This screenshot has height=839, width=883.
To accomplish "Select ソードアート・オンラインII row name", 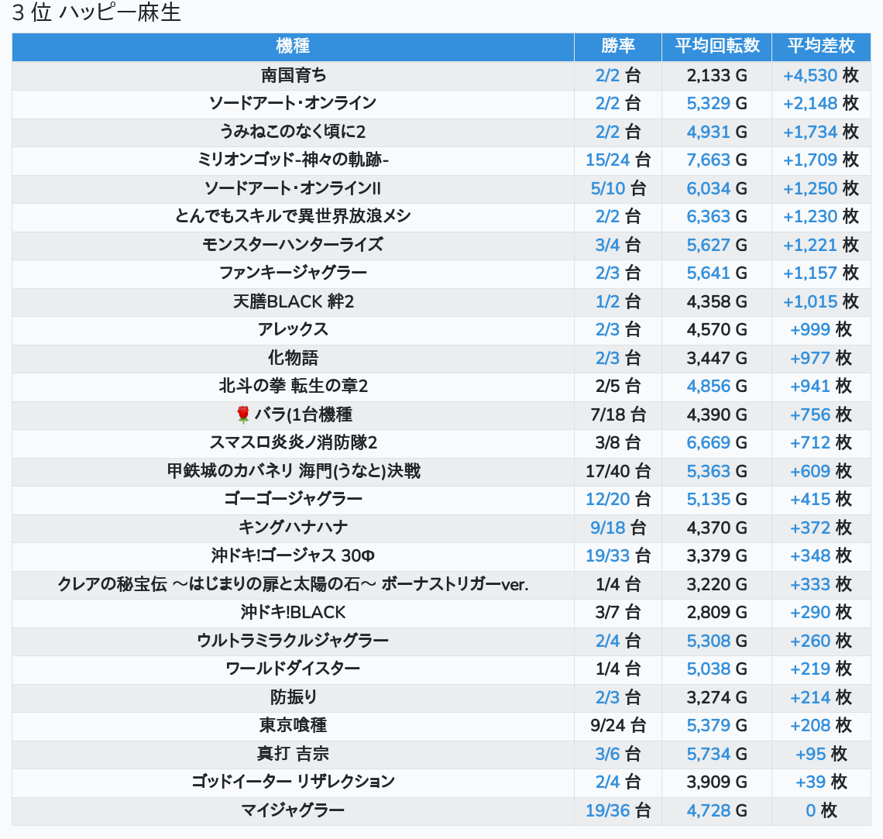I will tap(293, 188).
